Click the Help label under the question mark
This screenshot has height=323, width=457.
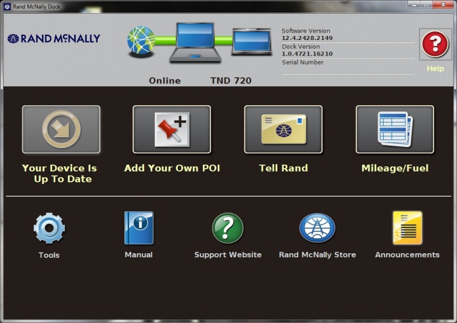(435, 69)
